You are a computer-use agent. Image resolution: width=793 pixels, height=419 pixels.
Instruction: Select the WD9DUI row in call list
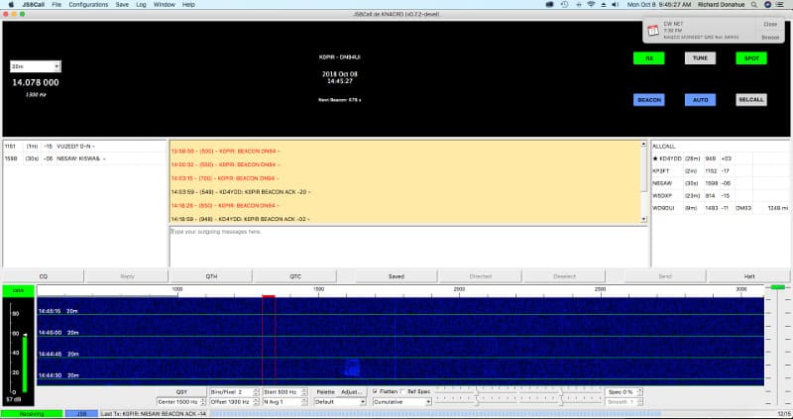(721, 208)
